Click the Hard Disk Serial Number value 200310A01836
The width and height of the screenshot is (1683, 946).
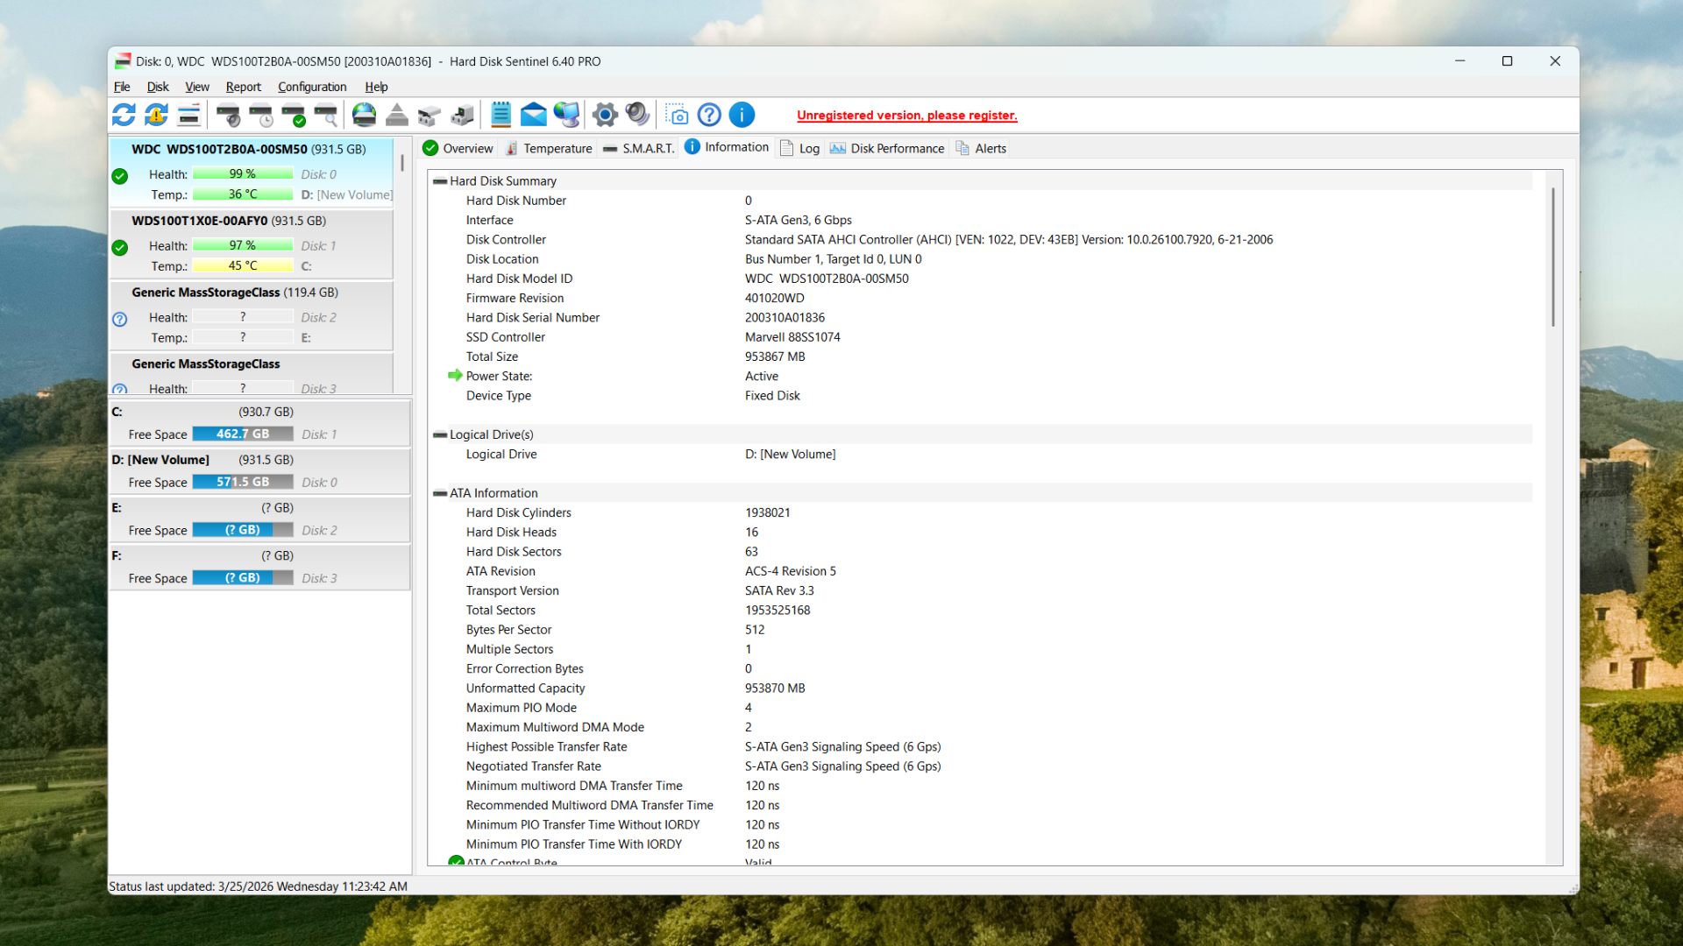click(x=785, y=318)
